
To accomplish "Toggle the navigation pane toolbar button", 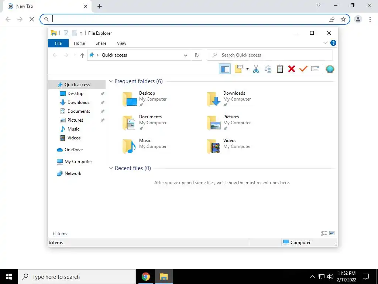I will [225, 69].
